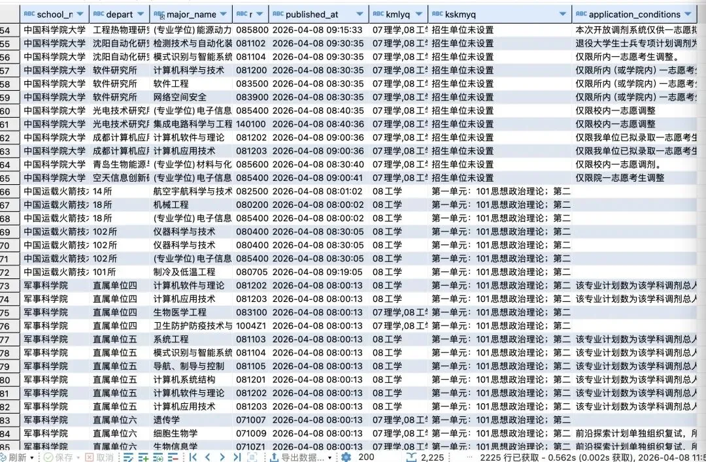Select cell 细胞生物学 in row 84
Screen dimensions: 706x462
click(x=192, y=434)
